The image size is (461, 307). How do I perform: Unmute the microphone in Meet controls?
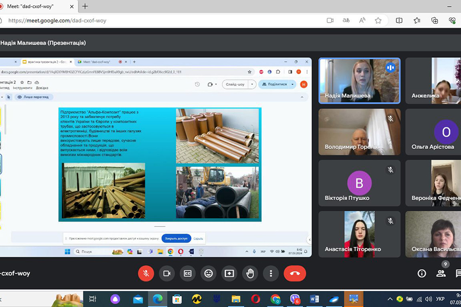coord(146,273)
